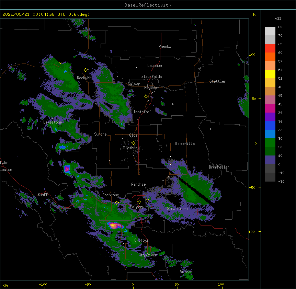Viewport: 296px width, 289px height.
Task: Click the Drumheller label
Action: [x=219, y=167]
